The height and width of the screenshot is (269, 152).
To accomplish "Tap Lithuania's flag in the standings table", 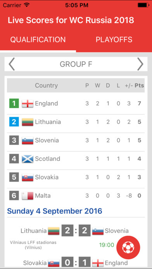I will click(x=28, y=122).
